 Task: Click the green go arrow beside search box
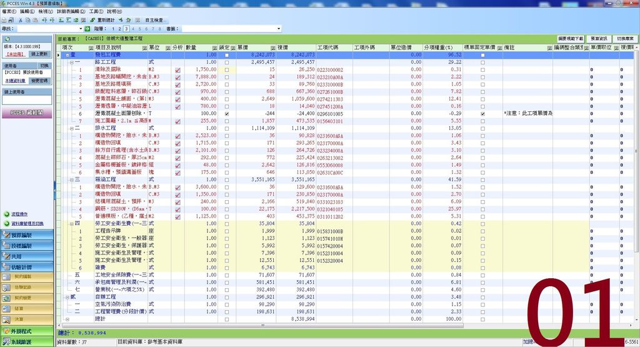pyautogui.click(x=87, y=29)
